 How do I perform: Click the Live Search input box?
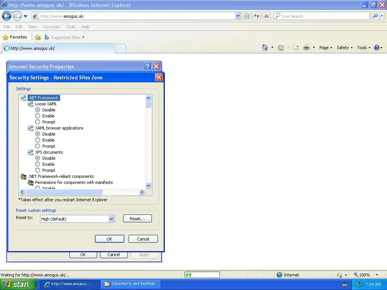[322, 16]
